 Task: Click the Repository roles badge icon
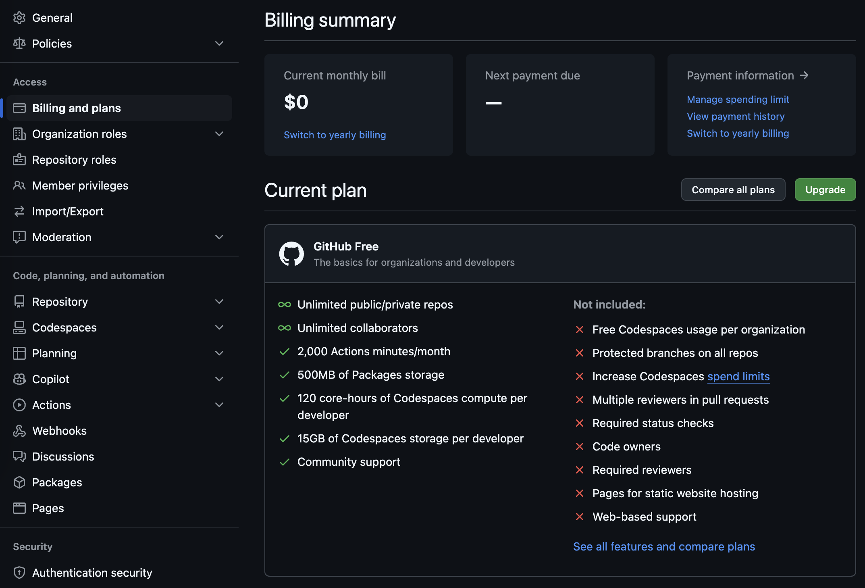19,160
